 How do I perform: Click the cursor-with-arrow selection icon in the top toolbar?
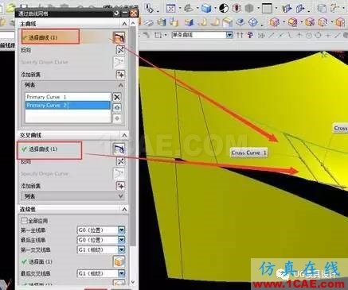[x=150, y=8]
